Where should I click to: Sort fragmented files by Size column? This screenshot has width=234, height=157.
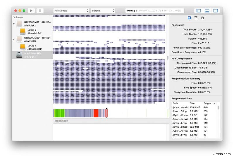(192, 103)
